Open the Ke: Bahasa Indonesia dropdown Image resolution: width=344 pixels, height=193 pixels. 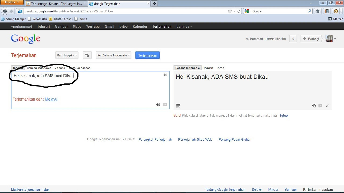click(x=113, y=55)
